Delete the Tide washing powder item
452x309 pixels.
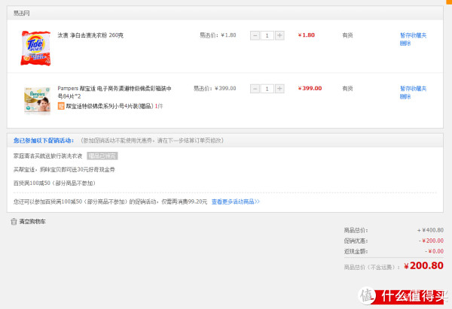click(405, 43)
